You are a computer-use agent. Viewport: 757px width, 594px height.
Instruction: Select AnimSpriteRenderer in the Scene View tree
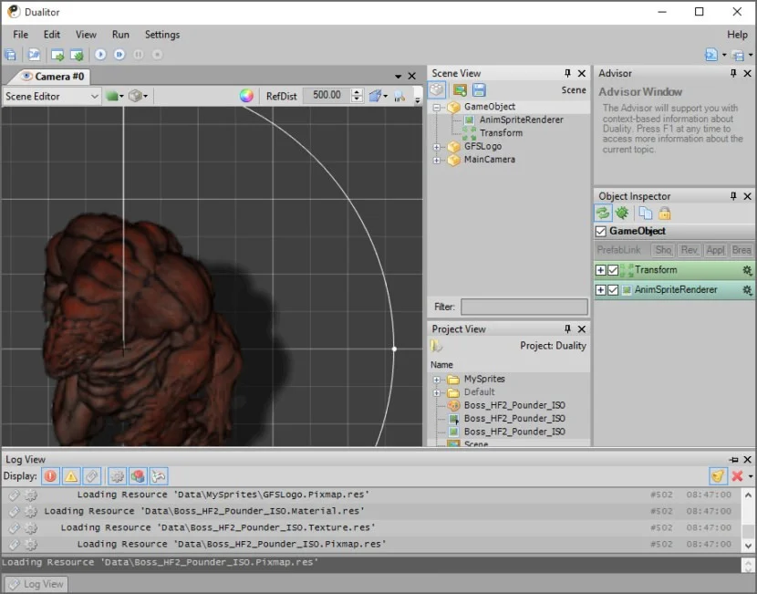coord(520,120)
